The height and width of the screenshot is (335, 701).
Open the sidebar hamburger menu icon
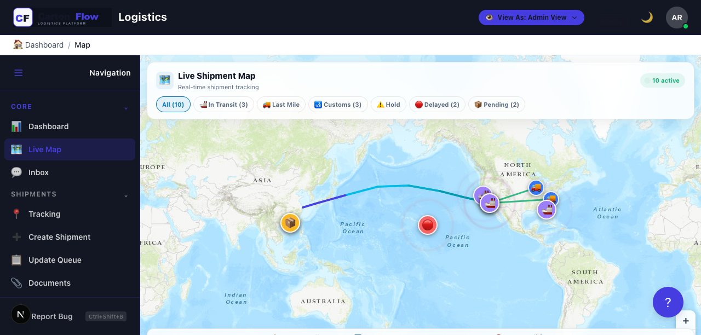18,72
